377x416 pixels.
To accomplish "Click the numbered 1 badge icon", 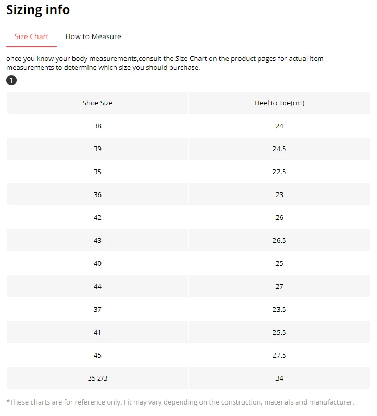I will (x=11, y=80).
